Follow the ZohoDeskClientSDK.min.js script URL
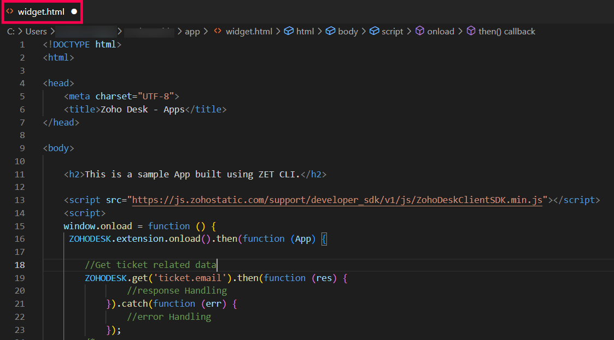Screen dimensions: 614x340 (337, 200)
